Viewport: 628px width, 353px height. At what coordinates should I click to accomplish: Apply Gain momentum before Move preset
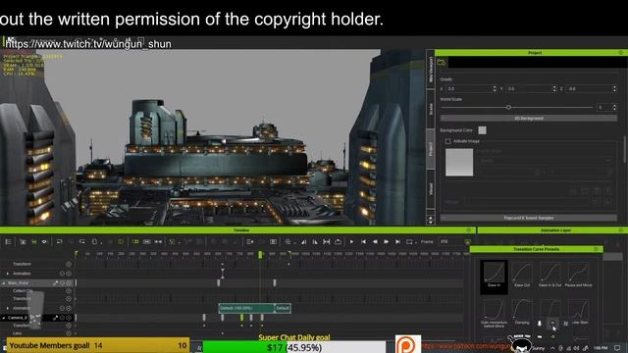point(494,313)
